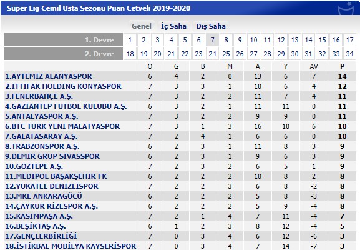Click İstikbal Mobilya Kayserispor link
Screen dimensions: 360x250
[71, 246]
